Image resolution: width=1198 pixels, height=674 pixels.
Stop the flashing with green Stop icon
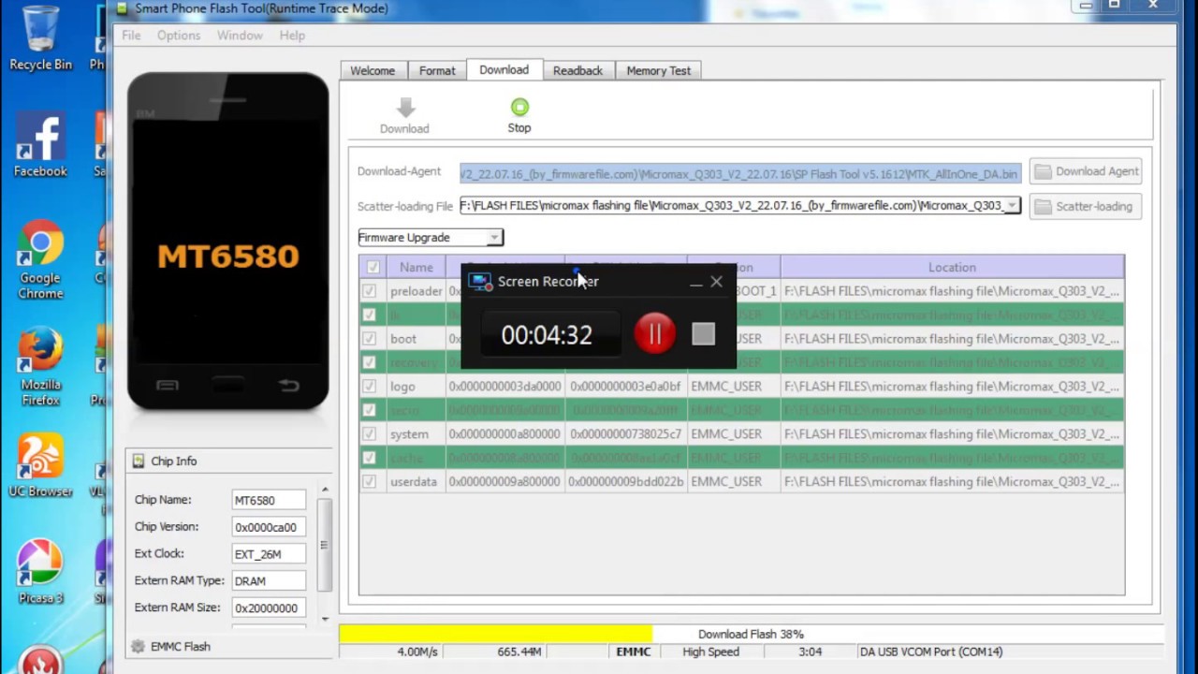point(519,108)
